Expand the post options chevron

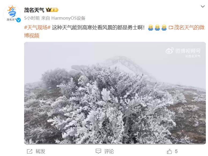(x=203, y=6)
